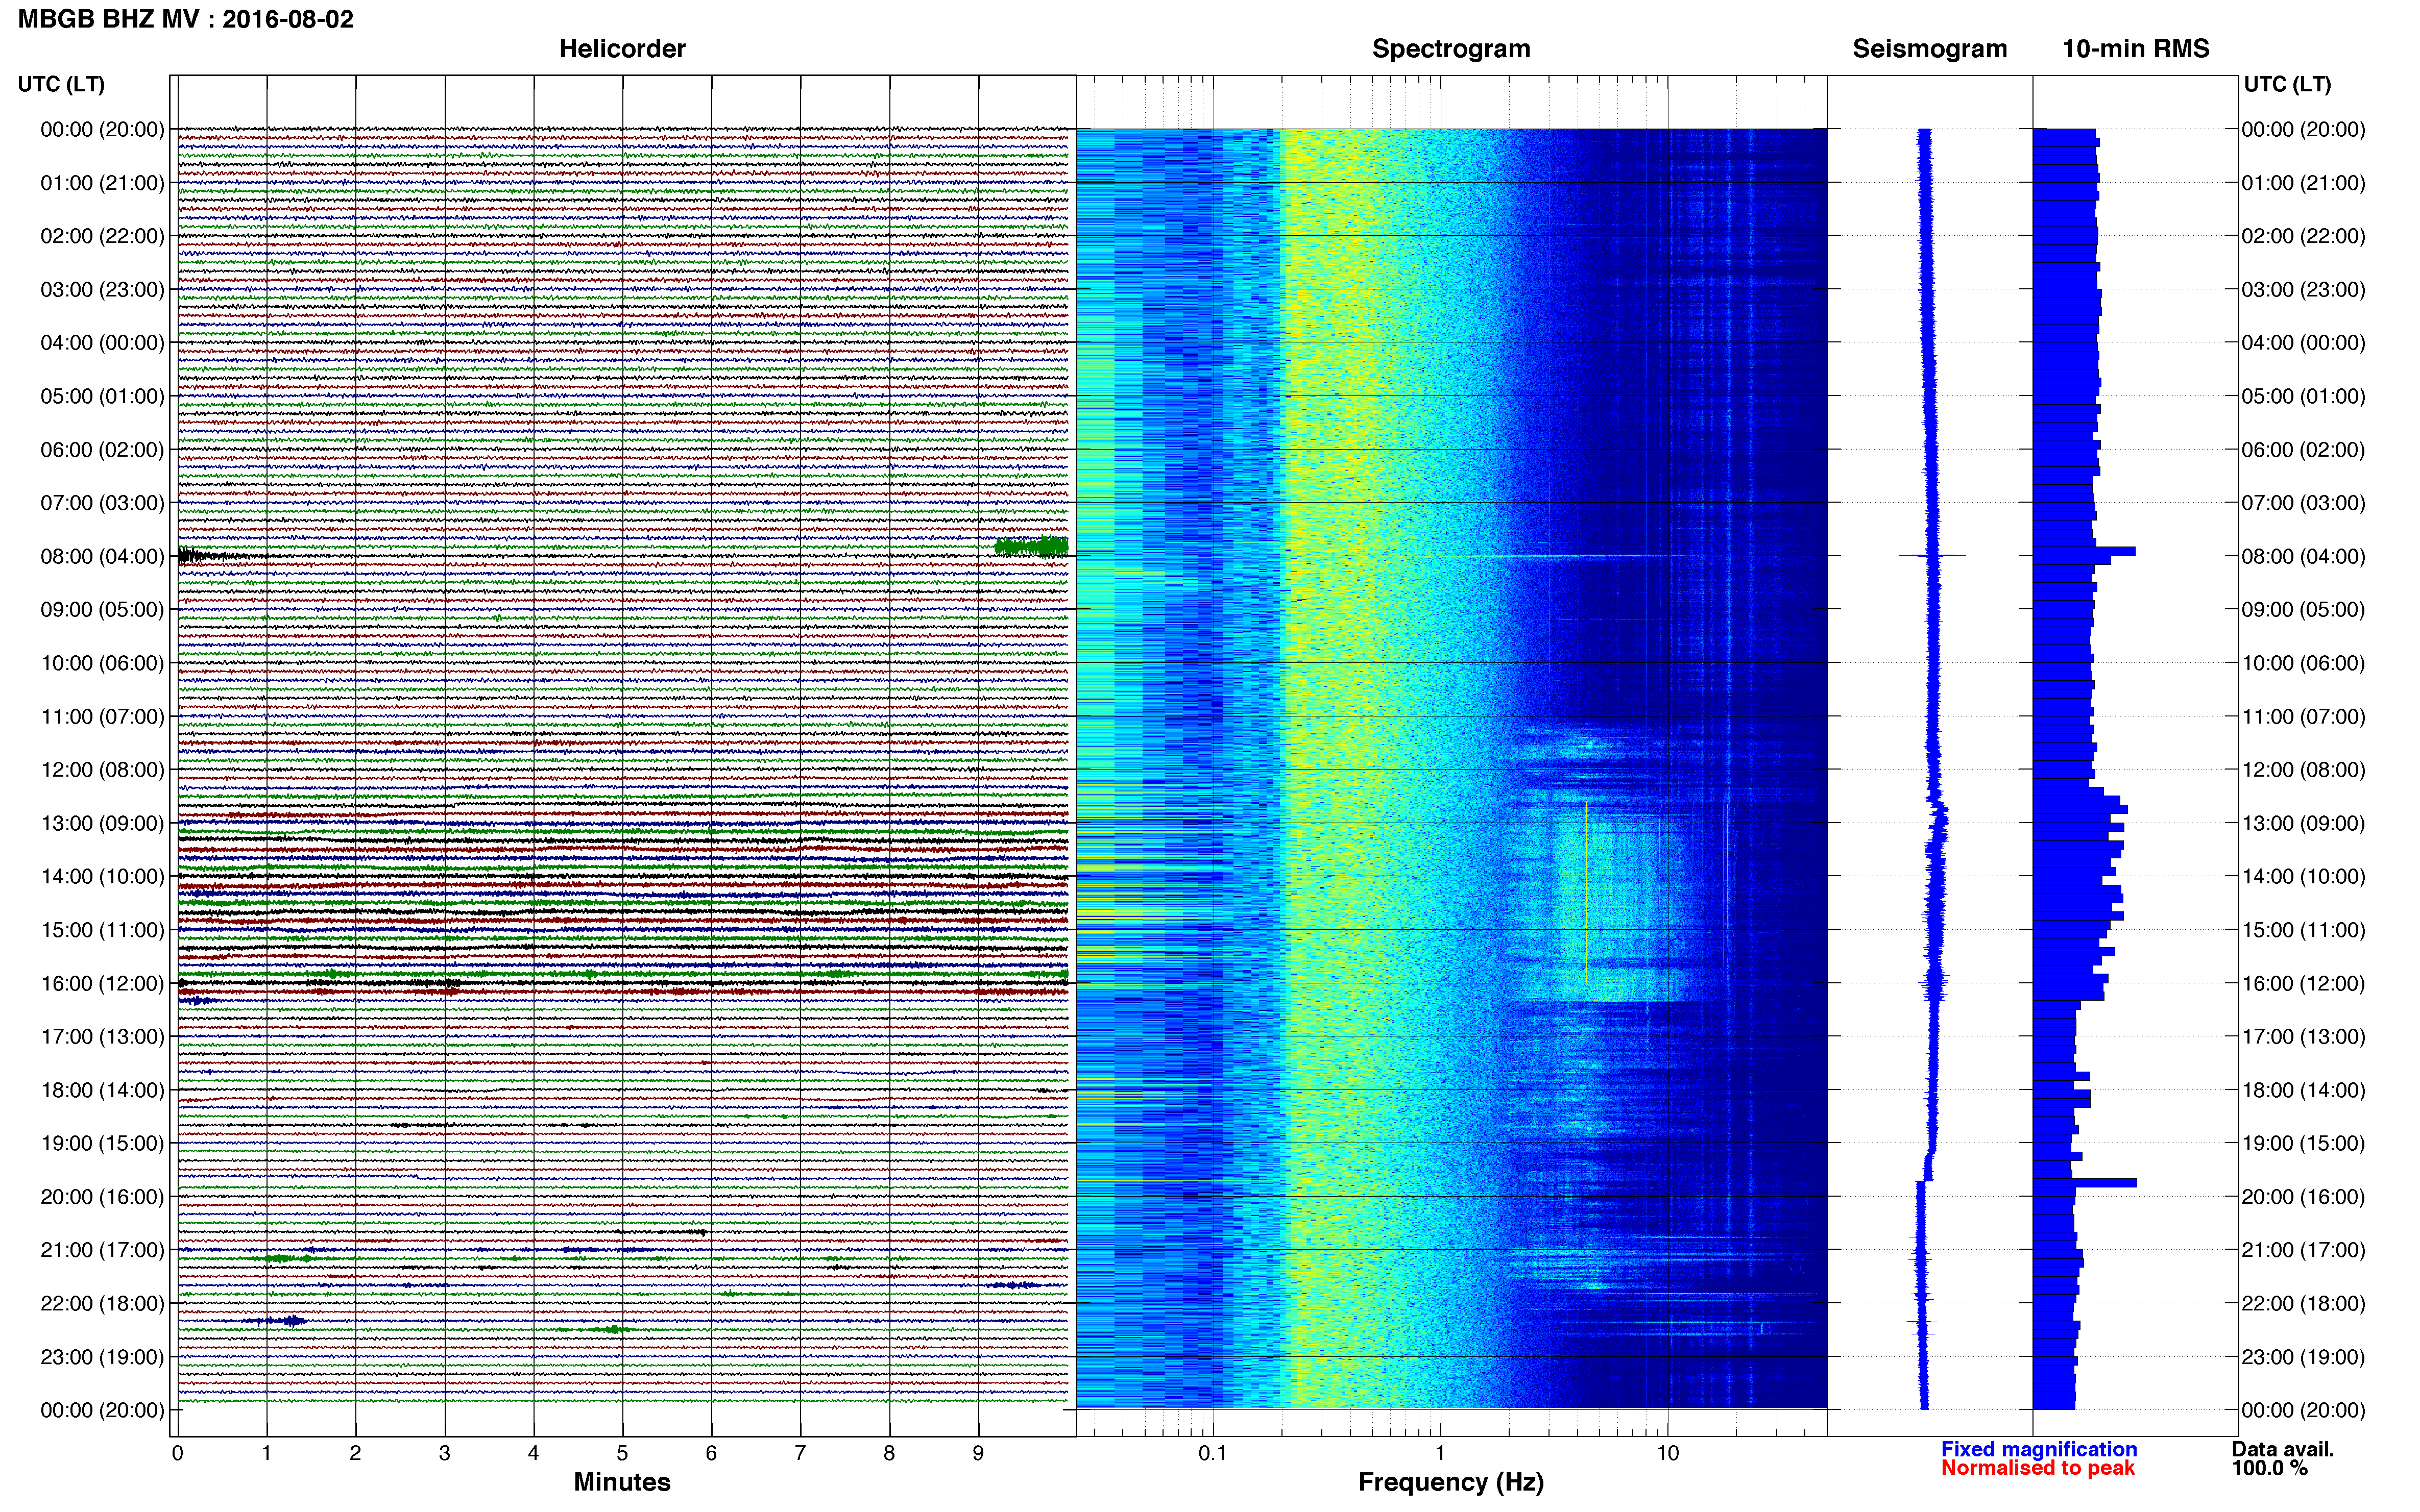Click the 02:00 (22:00) label beside the RMS panel
The image size is (2420, 1512).
(x=2304, y=236)
